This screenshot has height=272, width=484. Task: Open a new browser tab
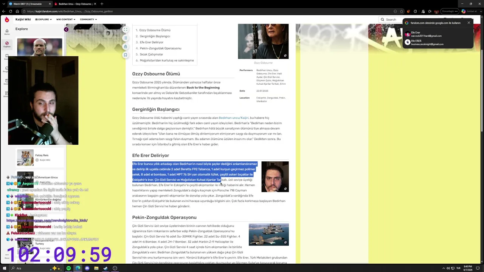102,4
